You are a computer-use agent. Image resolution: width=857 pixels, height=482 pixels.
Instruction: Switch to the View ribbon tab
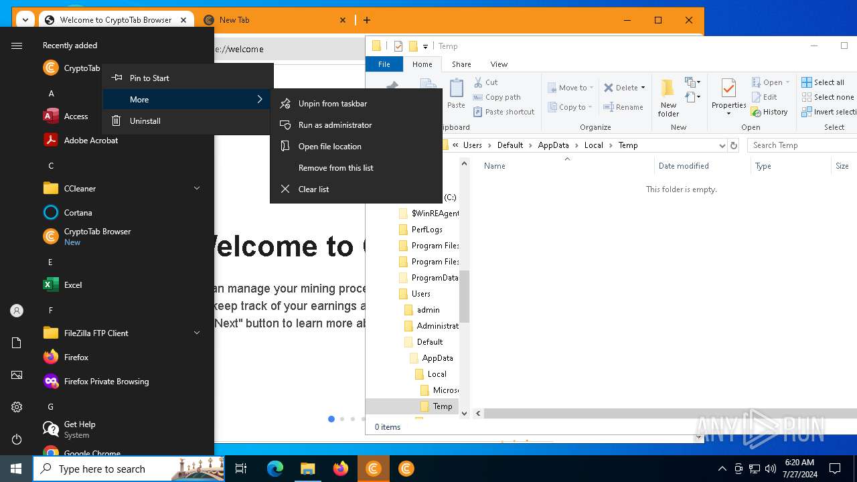tap(499, 64)
